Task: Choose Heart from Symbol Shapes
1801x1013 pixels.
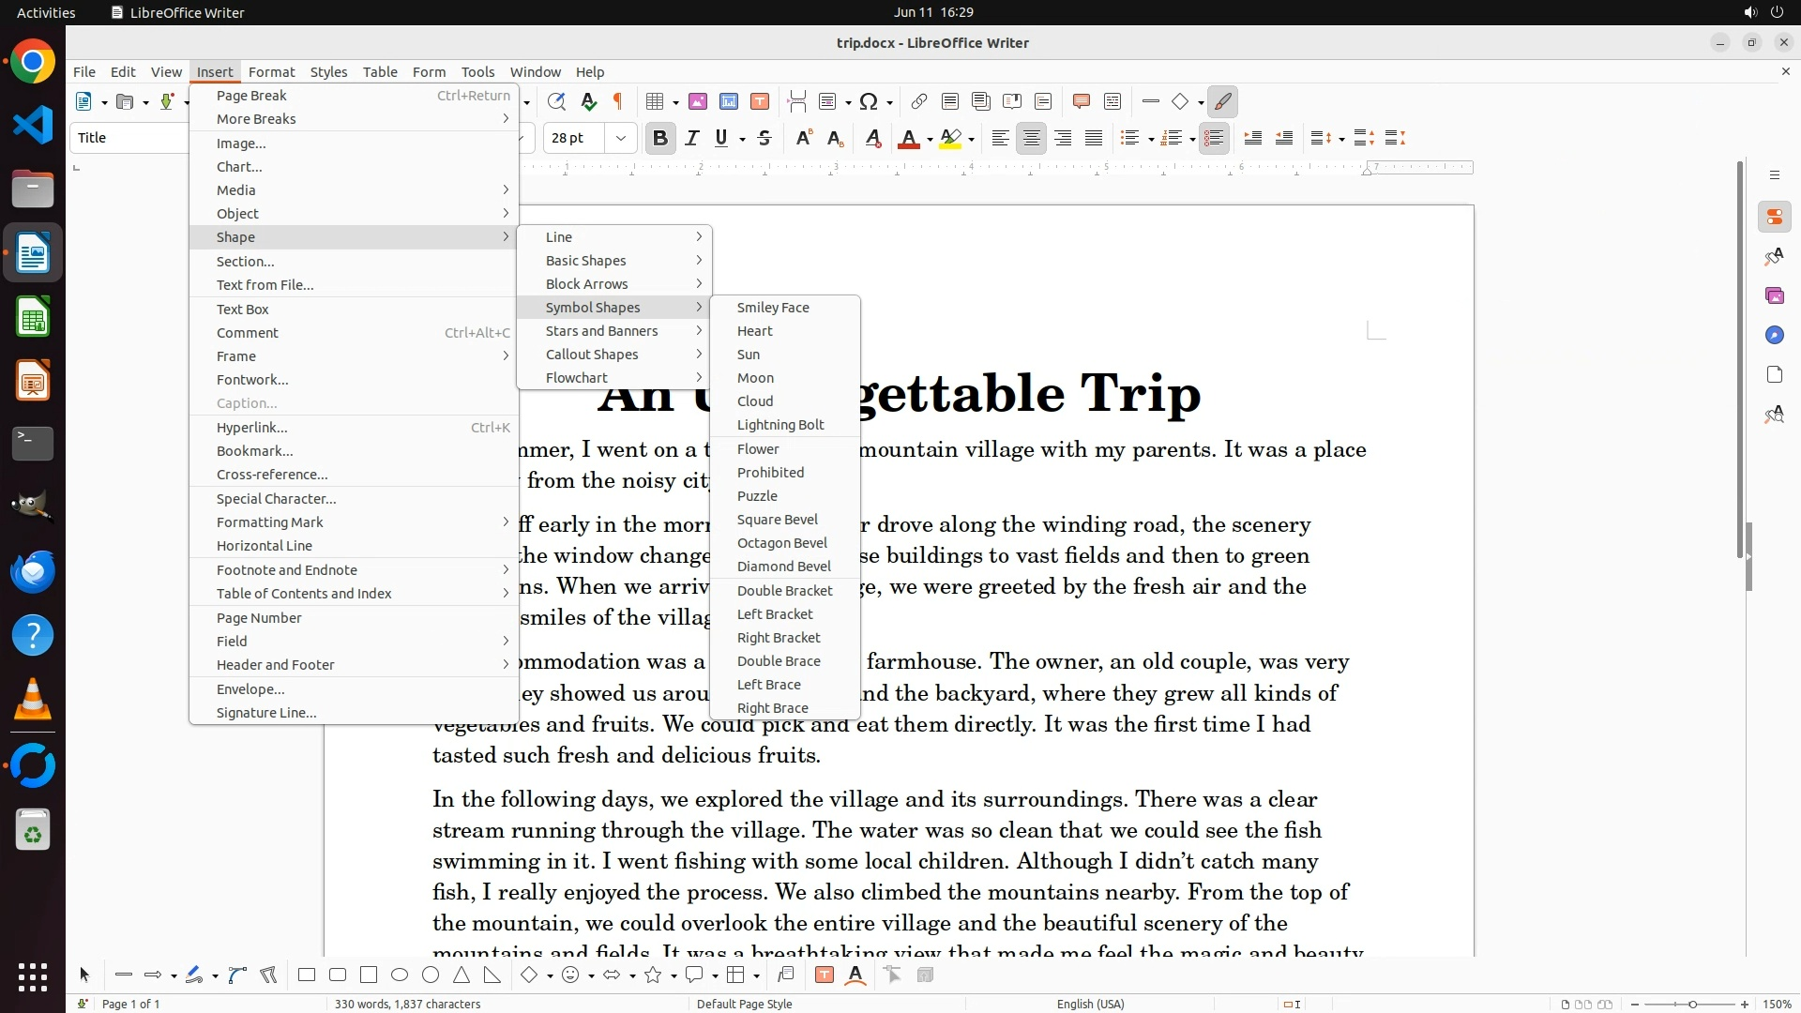Action: [755, 331]
